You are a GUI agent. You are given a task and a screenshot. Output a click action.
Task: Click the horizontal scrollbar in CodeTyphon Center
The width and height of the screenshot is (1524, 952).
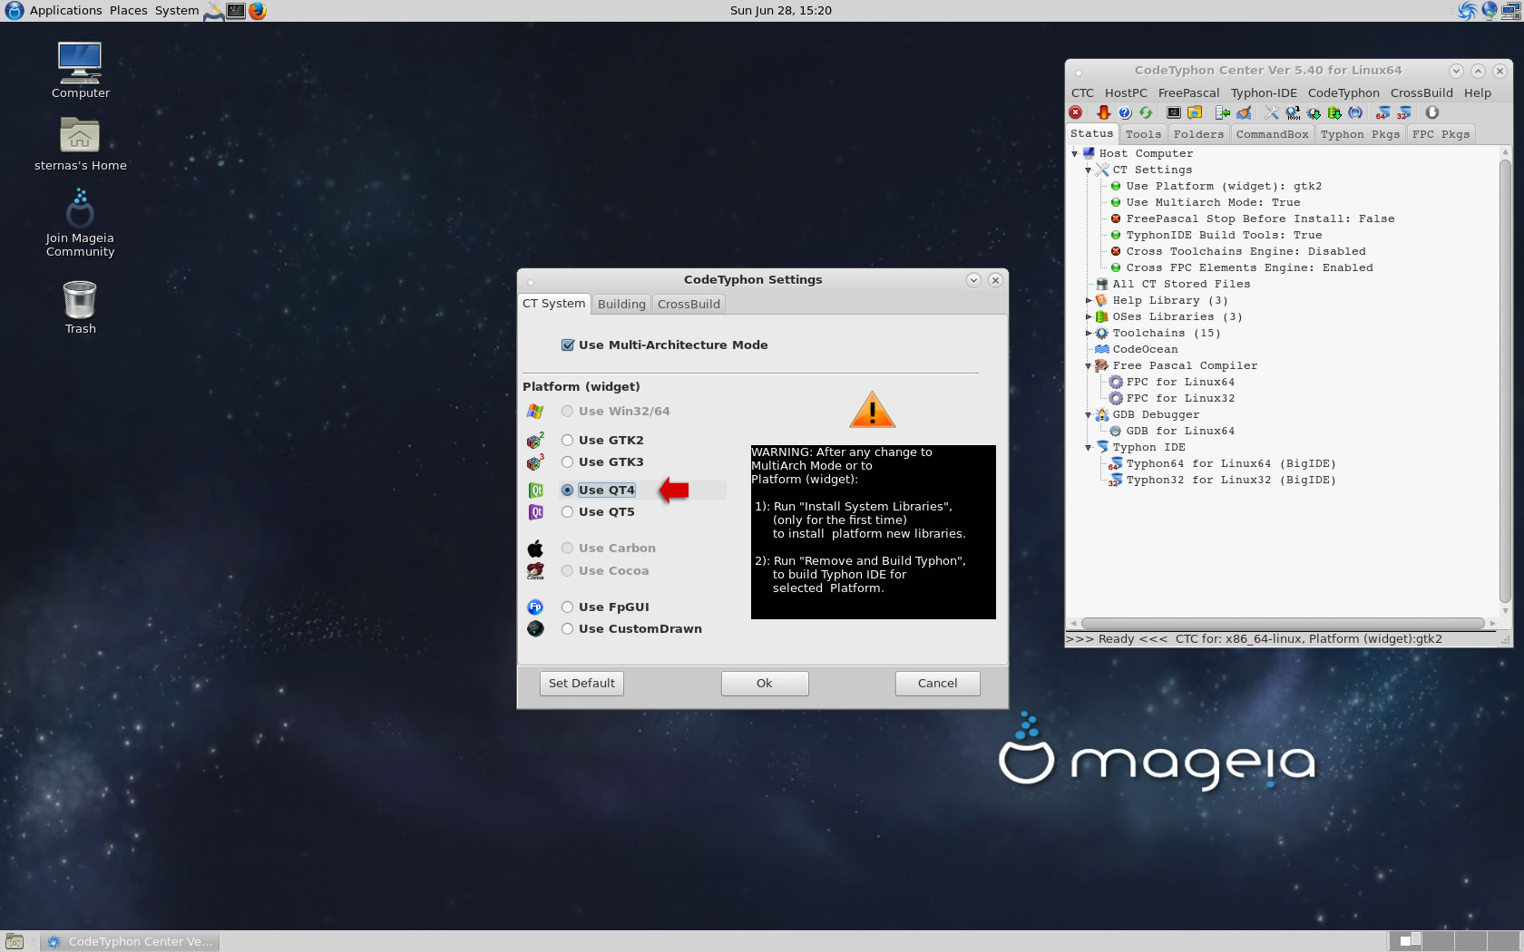click(1282, 624)
